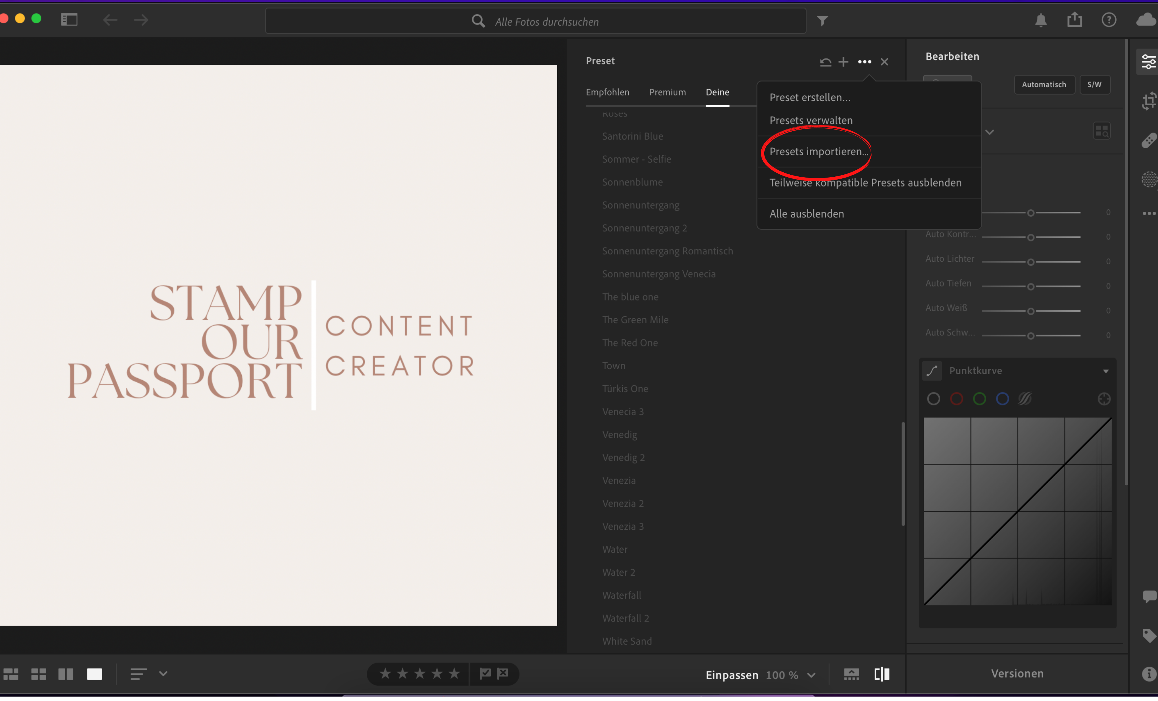Click the S/W black-and-white button
The height and width of the screenshot is (701, 1158).
click(x=1095, y=84)
